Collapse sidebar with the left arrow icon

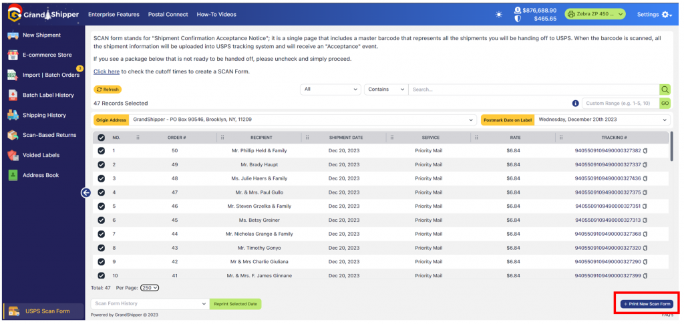coord(85,192)
